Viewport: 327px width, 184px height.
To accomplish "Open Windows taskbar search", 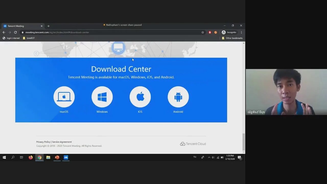I will click(13, 157).
